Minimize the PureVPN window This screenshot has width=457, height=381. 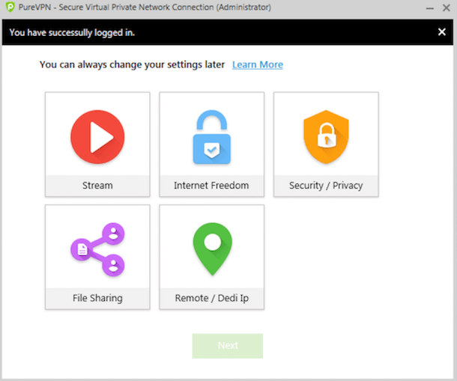429,8
